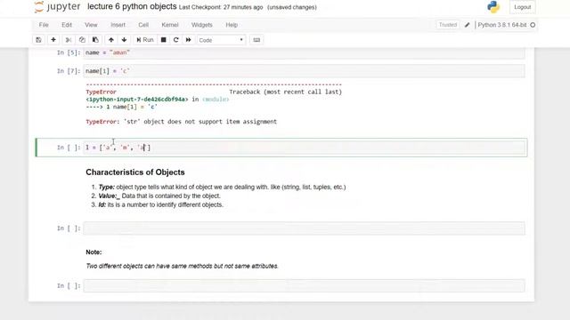The width and height of the screenshot is (570, 320).
Task: Click the Value: Data contained list item
Action: point(159,196)
